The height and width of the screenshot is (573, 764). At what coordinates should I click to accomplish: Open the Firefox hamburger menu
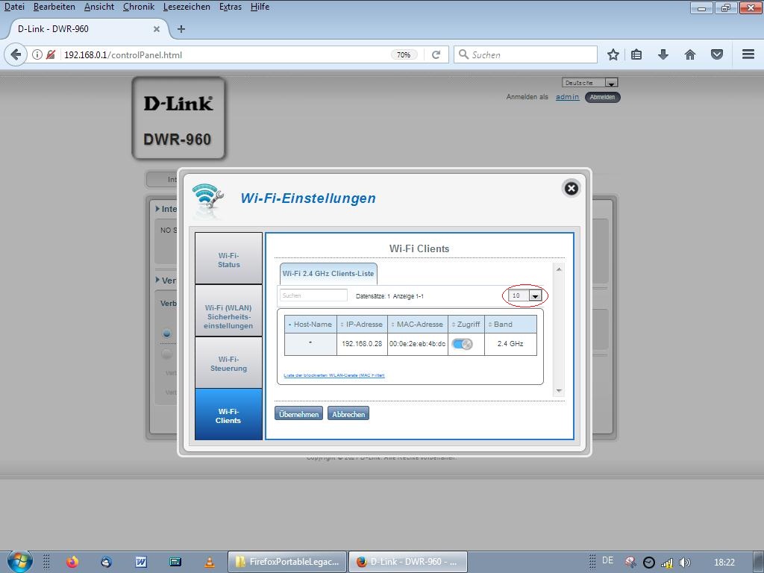coord(748,54)
